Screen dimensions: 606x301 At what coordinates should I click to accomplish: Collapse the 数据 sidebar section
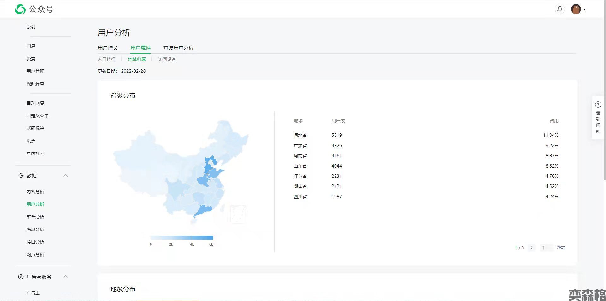(66, 176)
